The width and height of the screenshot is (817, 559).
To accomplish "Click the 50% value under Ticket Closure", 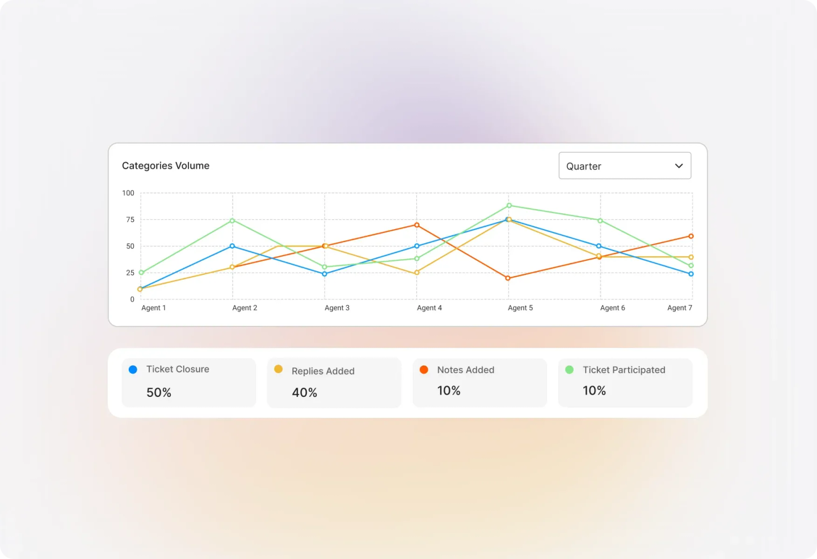I will click(159, 392).
